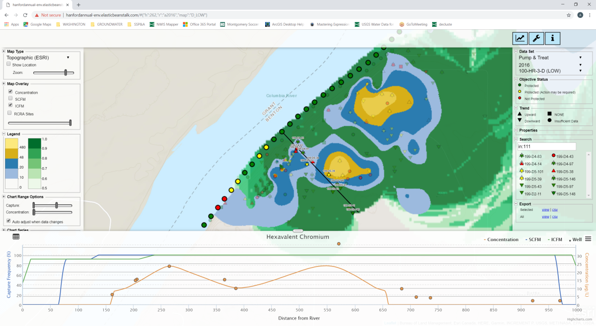Enable the SCFM overlay checkbox
The width and height of the screenshot is (596, 326).
pyautogui.click(x=10, y=99)
